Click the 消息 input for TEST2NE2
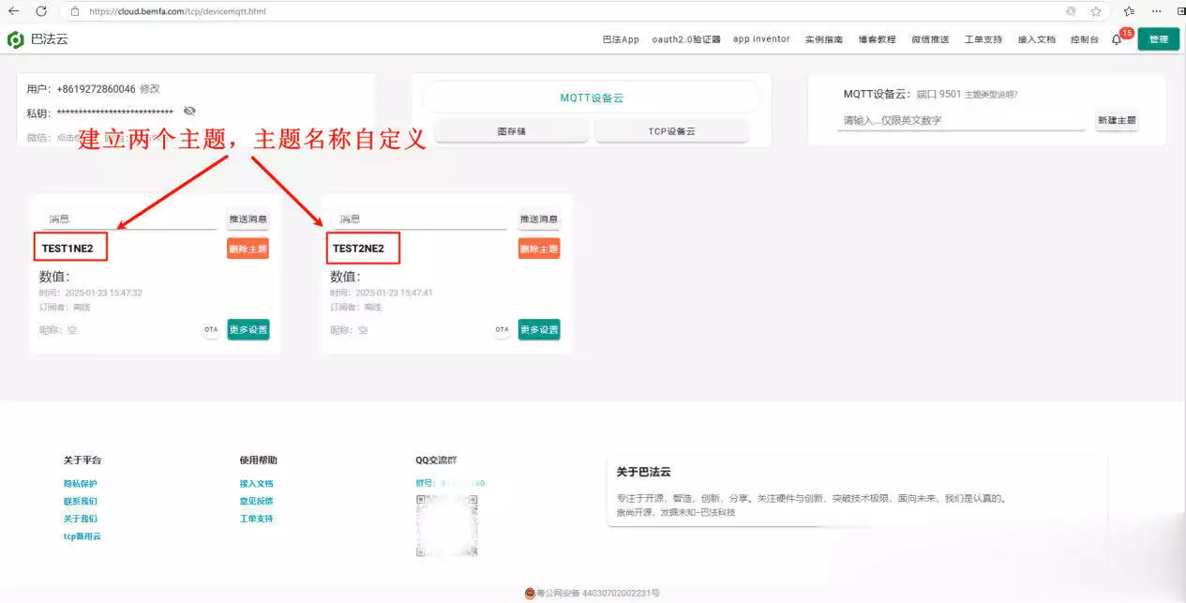 (422, 219)
